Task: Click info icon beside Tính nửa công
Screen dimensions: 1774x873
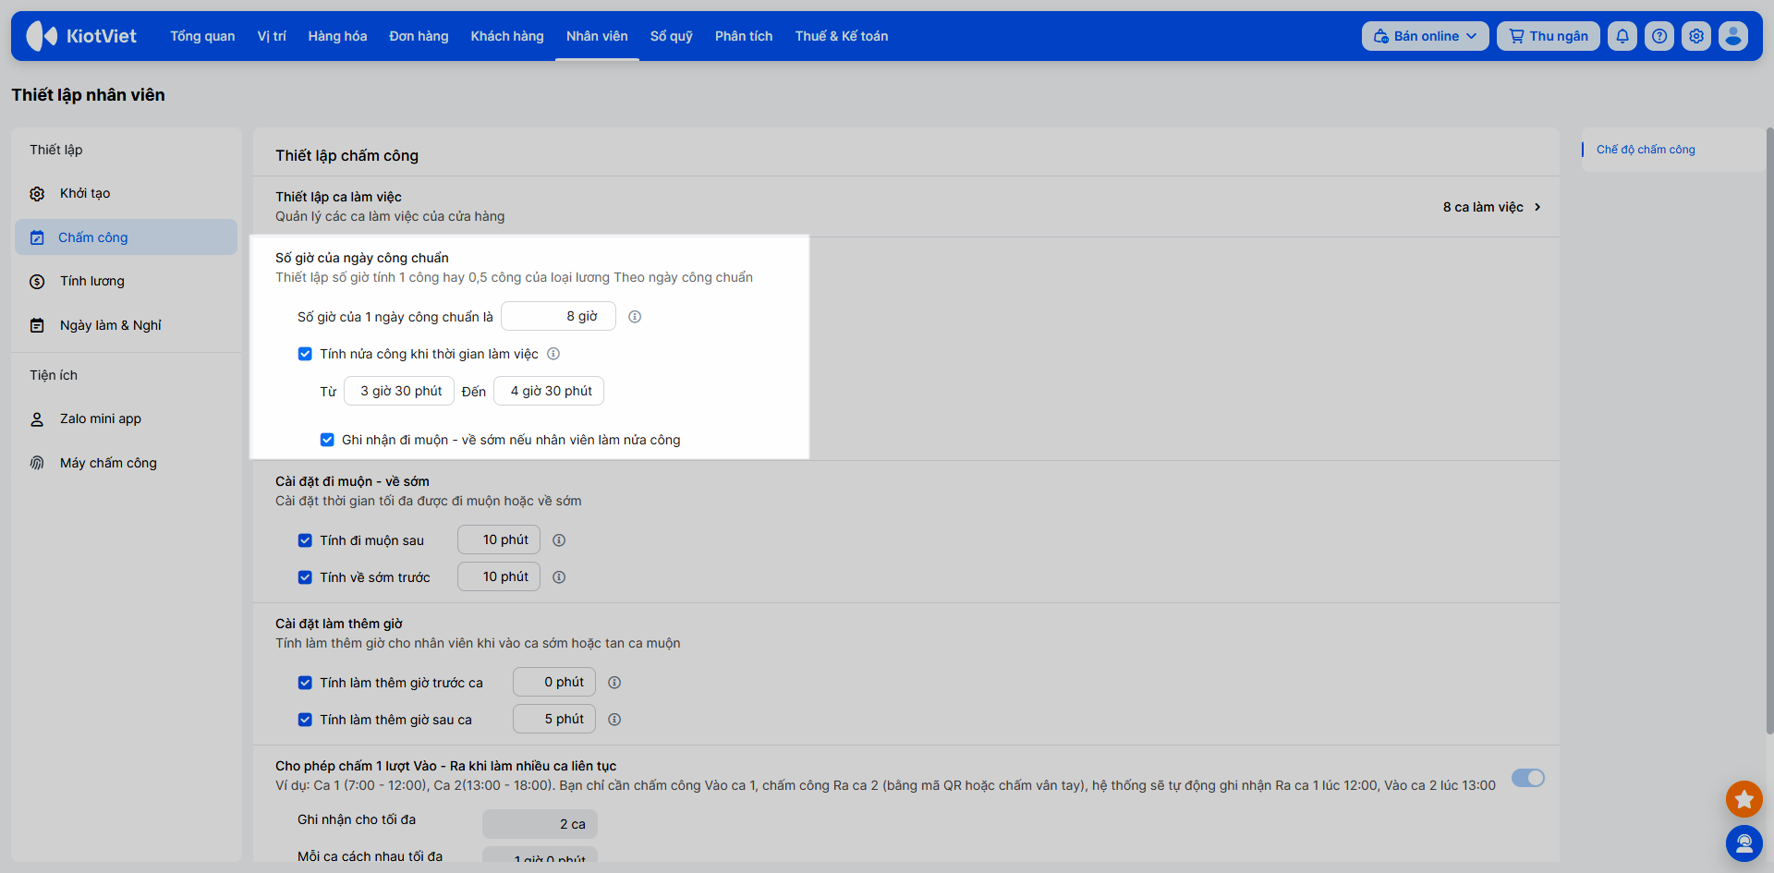Action: coord(553,354)
